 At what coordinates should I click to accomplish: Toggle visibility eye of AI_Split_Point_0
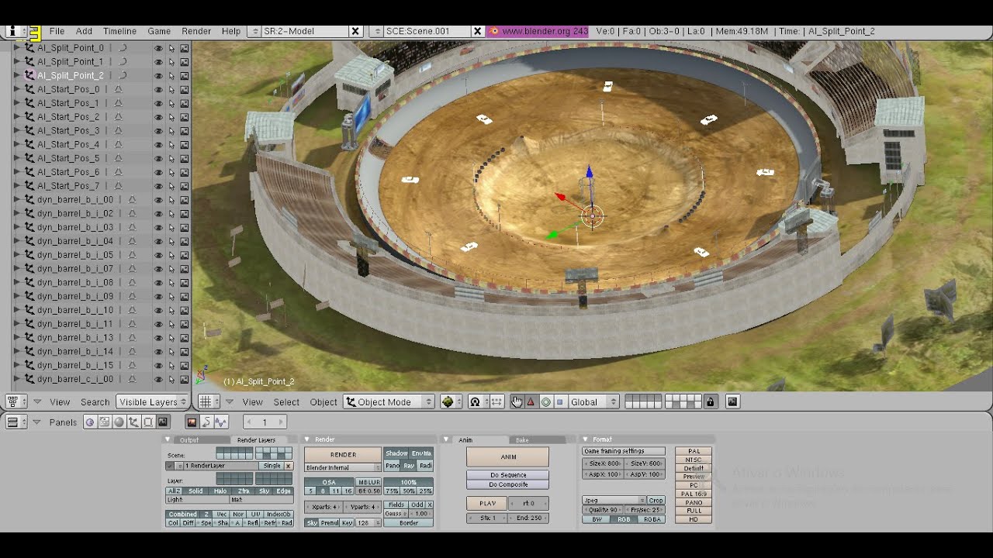(158, 48)
